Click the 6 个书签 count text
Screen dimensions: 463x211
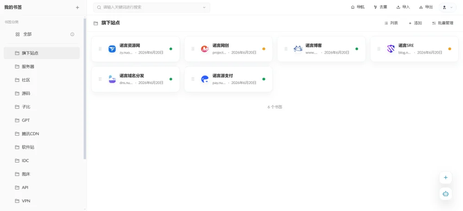coord(275,107)
